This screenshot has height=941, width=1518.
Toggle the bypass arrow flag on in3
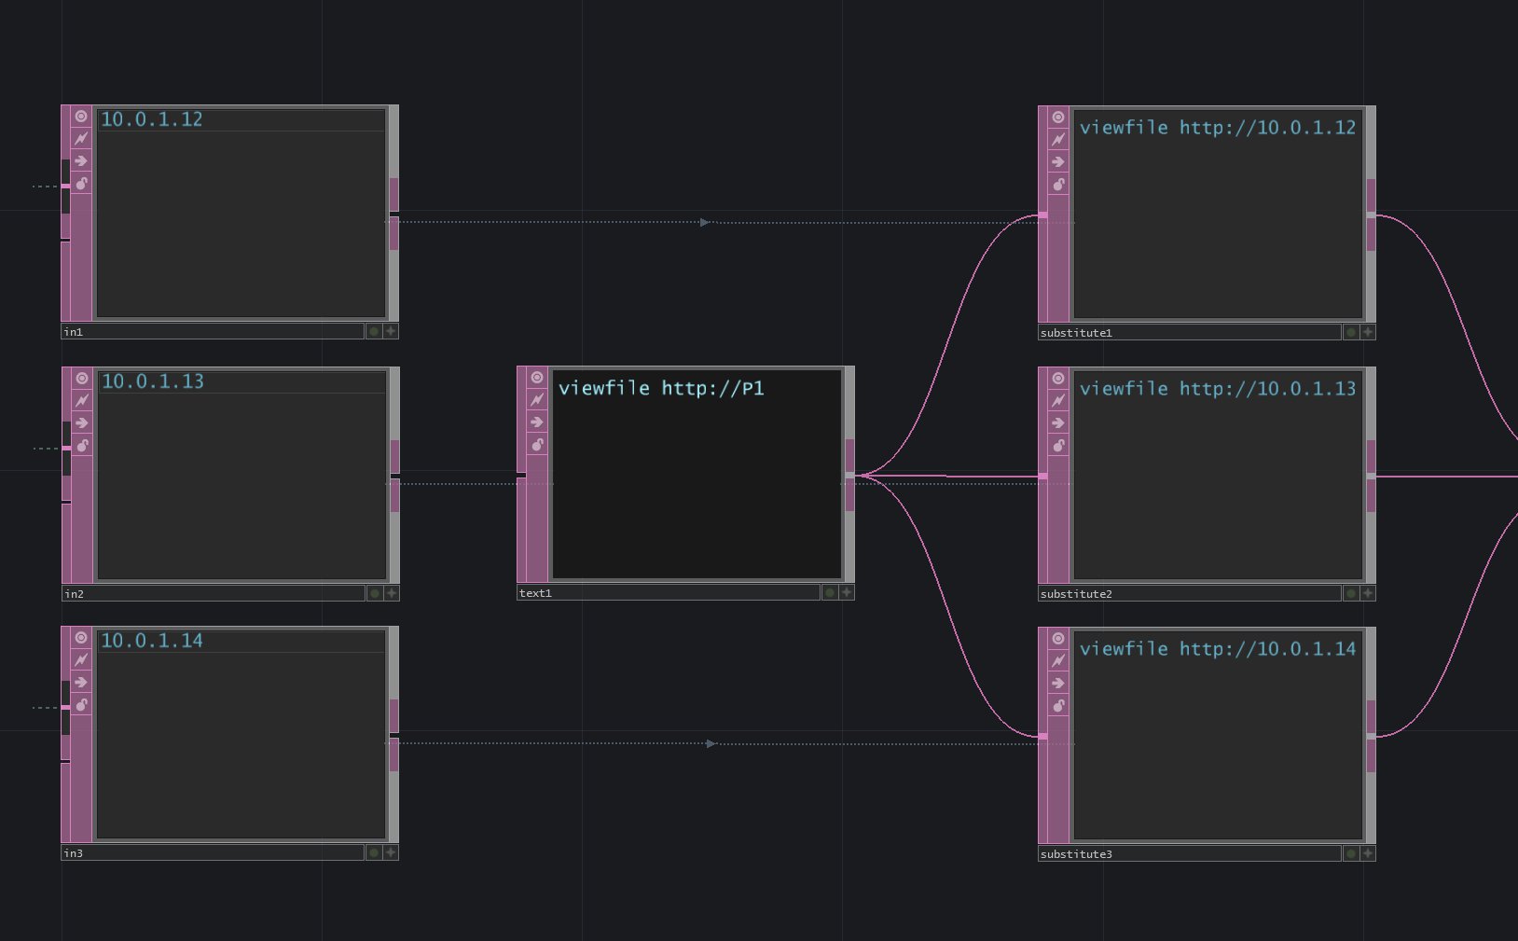pos(82,683)
